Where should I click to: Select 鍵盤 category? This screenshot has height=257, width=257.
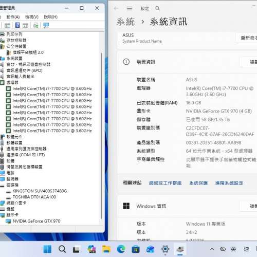(x=10, y=209)
